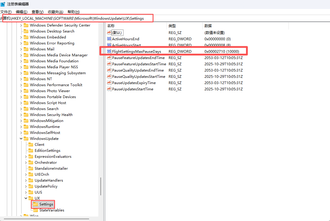Click REG_DWORD type in ActiveHoursEnd row
The width and height of the screenshot is (330, 221).
(180, 39)
